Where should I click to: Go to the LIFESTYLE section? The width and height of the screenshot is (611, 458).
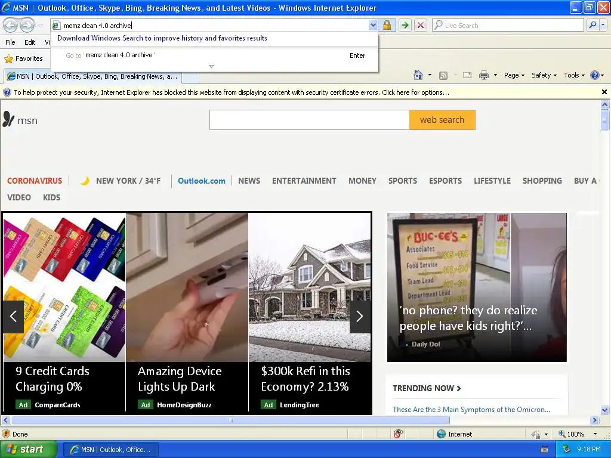(492, 181)
